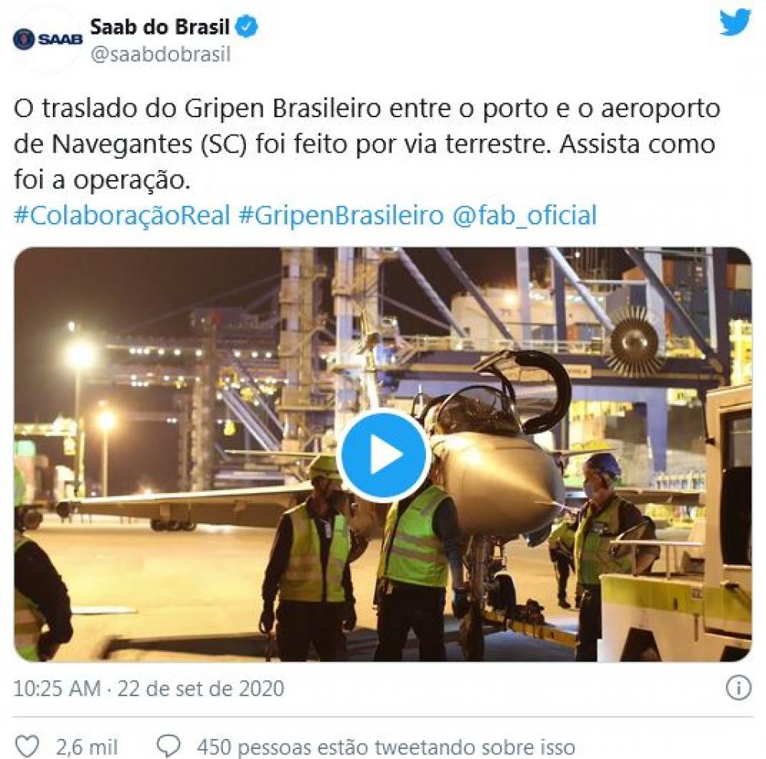Image resolution: width=766 pixels, height=759 pixels.
Task: Click the bright street lamp in the video
Action: (x=80, y=354)
